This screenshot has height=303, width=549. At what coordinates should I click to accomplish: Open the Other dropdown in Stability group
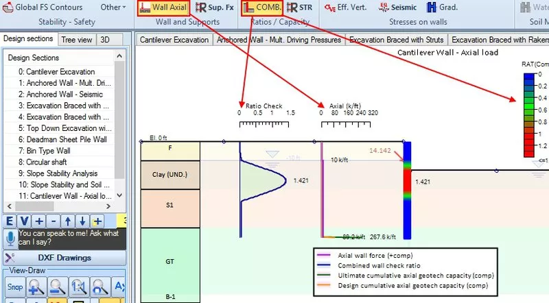(x=113, y=8)
